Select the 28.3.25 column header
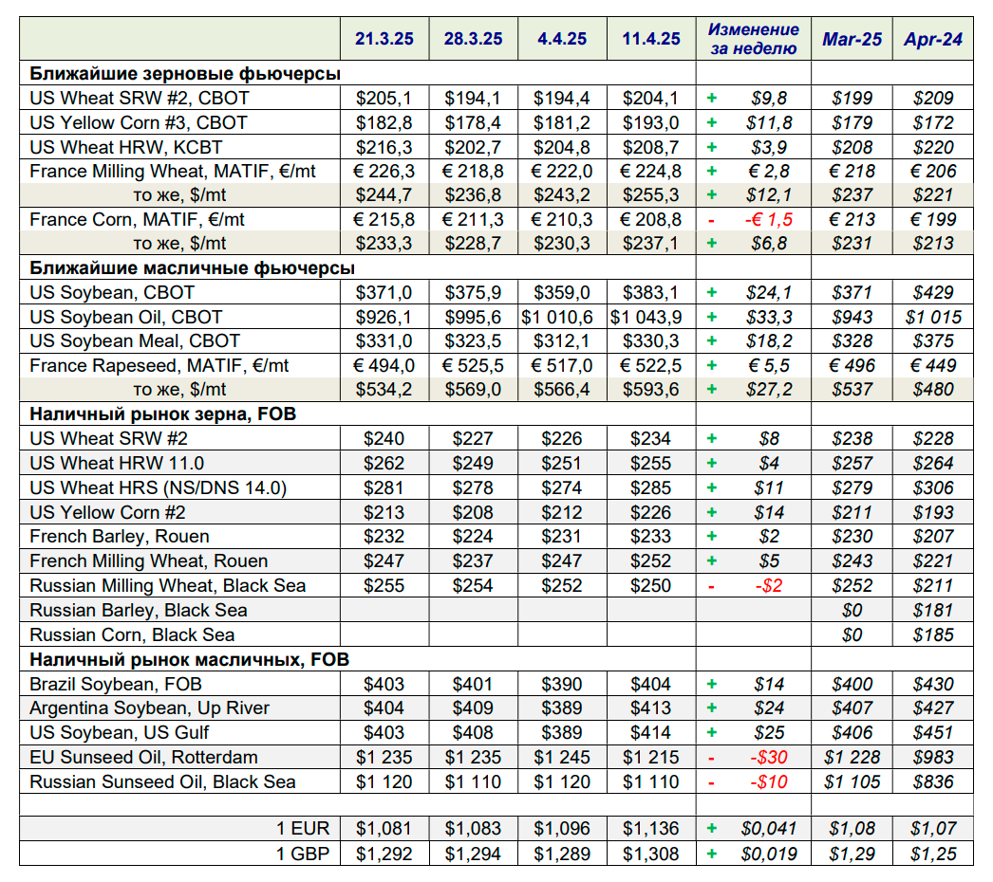Screen dimensions: 993x882 [473, 39]
